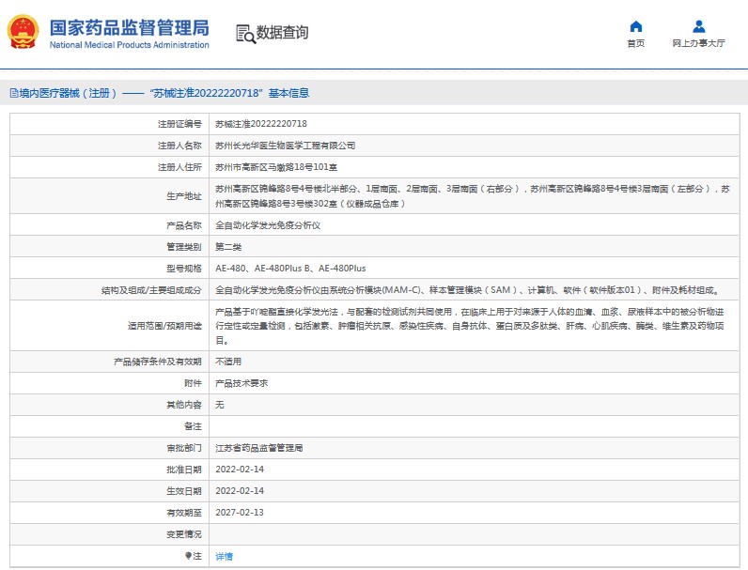The image size is (748, 570).
Task: Click the 管理类别 label
Action: (184, 247)
